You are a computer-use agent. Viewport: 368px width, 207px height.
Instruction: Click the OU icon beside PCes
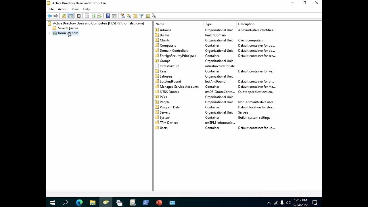(157, 97)
